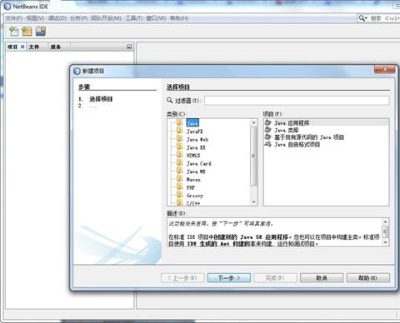
Task: Click the search magnifier icon
Action: (362, 18)
